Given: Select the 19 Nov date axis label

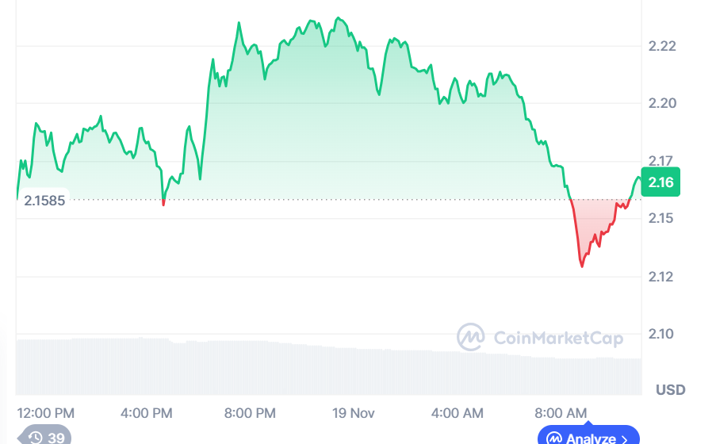Looking at the screenshot, I should point(353,413).
